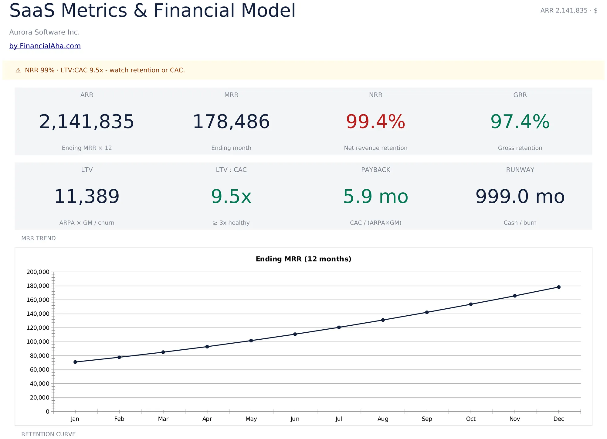Click the LTV : CAC card heading

tap(231, 170)
